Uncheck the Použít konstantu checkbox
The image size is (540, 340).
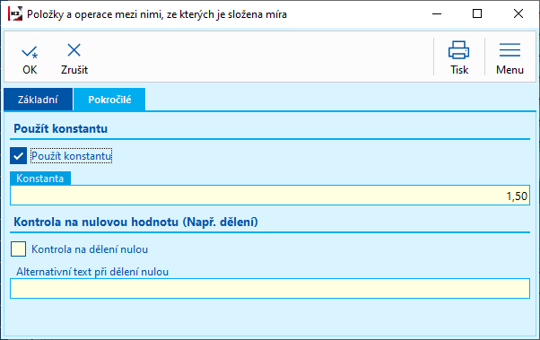[18, 156]
